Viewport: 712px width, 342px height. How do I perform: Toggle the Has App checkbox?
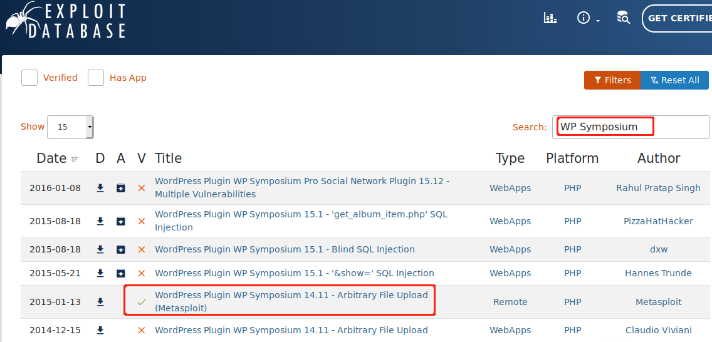(x=96, y=78)
